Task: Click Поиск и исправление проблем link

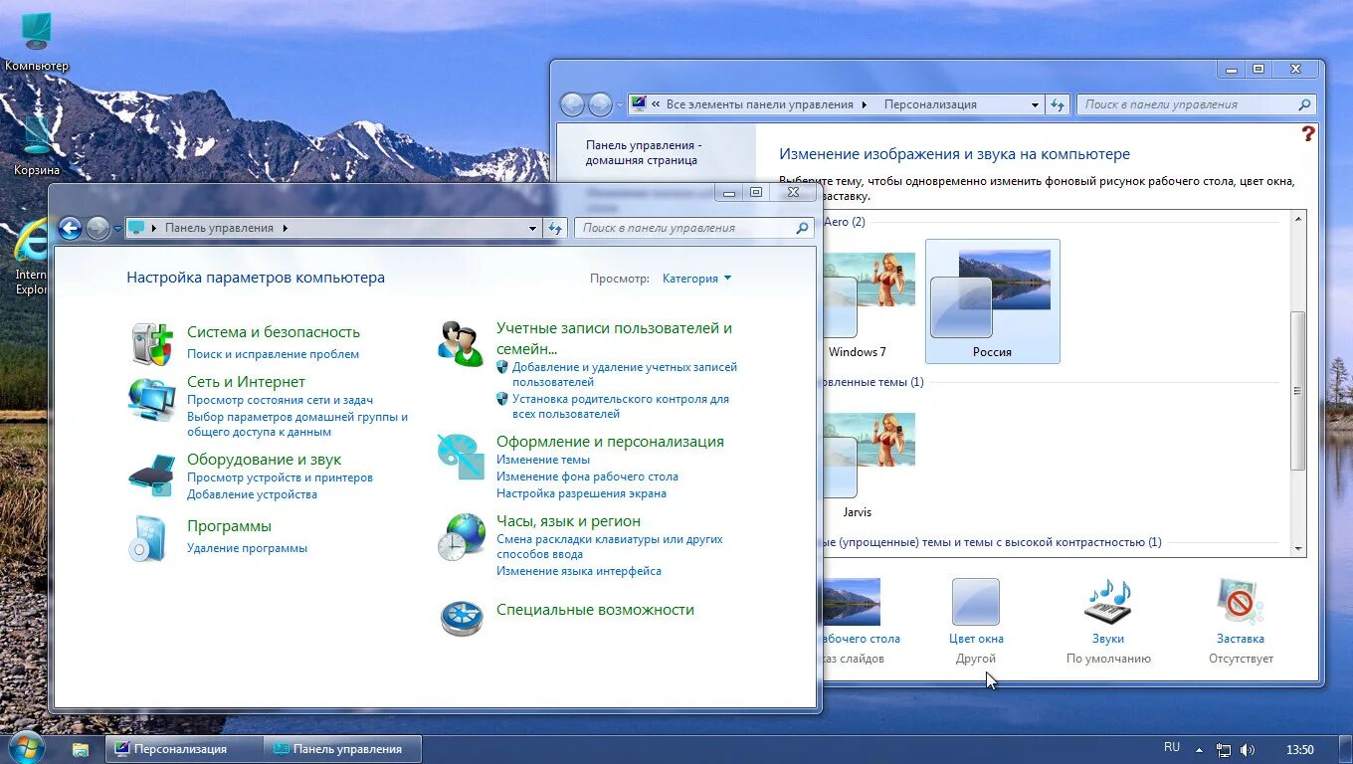Action: pos(273,354)
